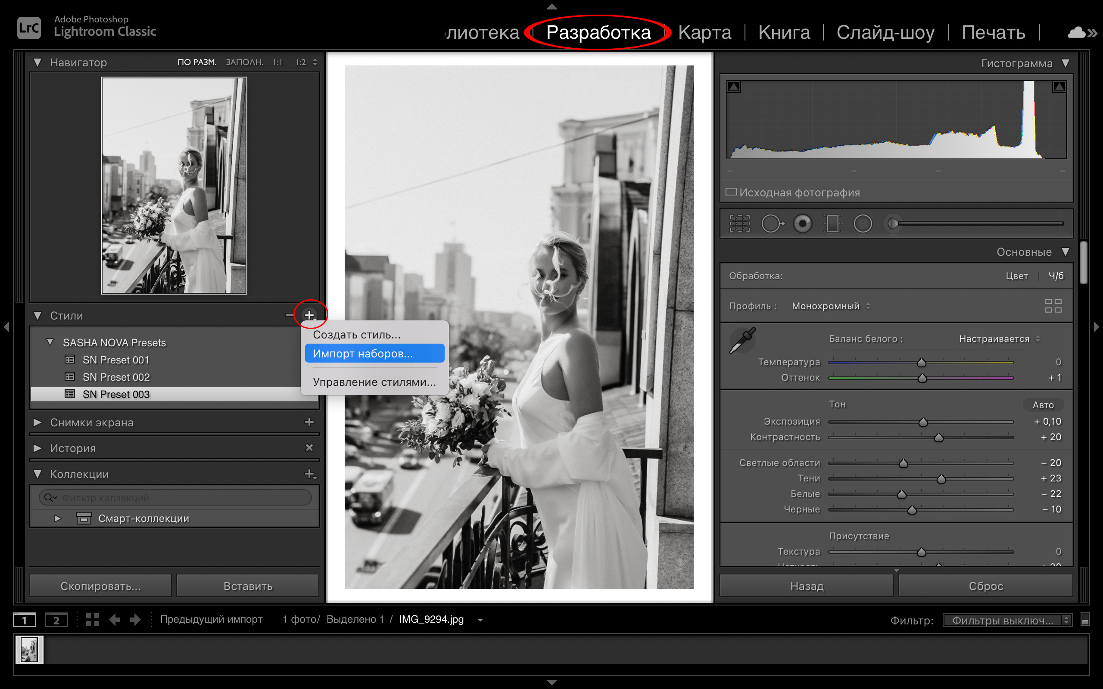
Task: Select the Radial Filter tool icon
Action: pos(862,224)
